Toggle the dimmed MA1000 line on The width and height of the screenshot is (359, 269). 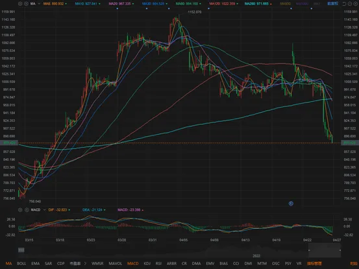click(x=302, y=4)
